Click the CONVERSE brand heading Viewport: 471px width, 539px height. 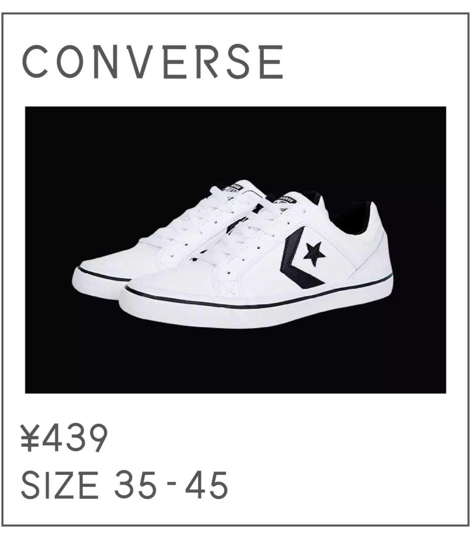click(153, 61)
